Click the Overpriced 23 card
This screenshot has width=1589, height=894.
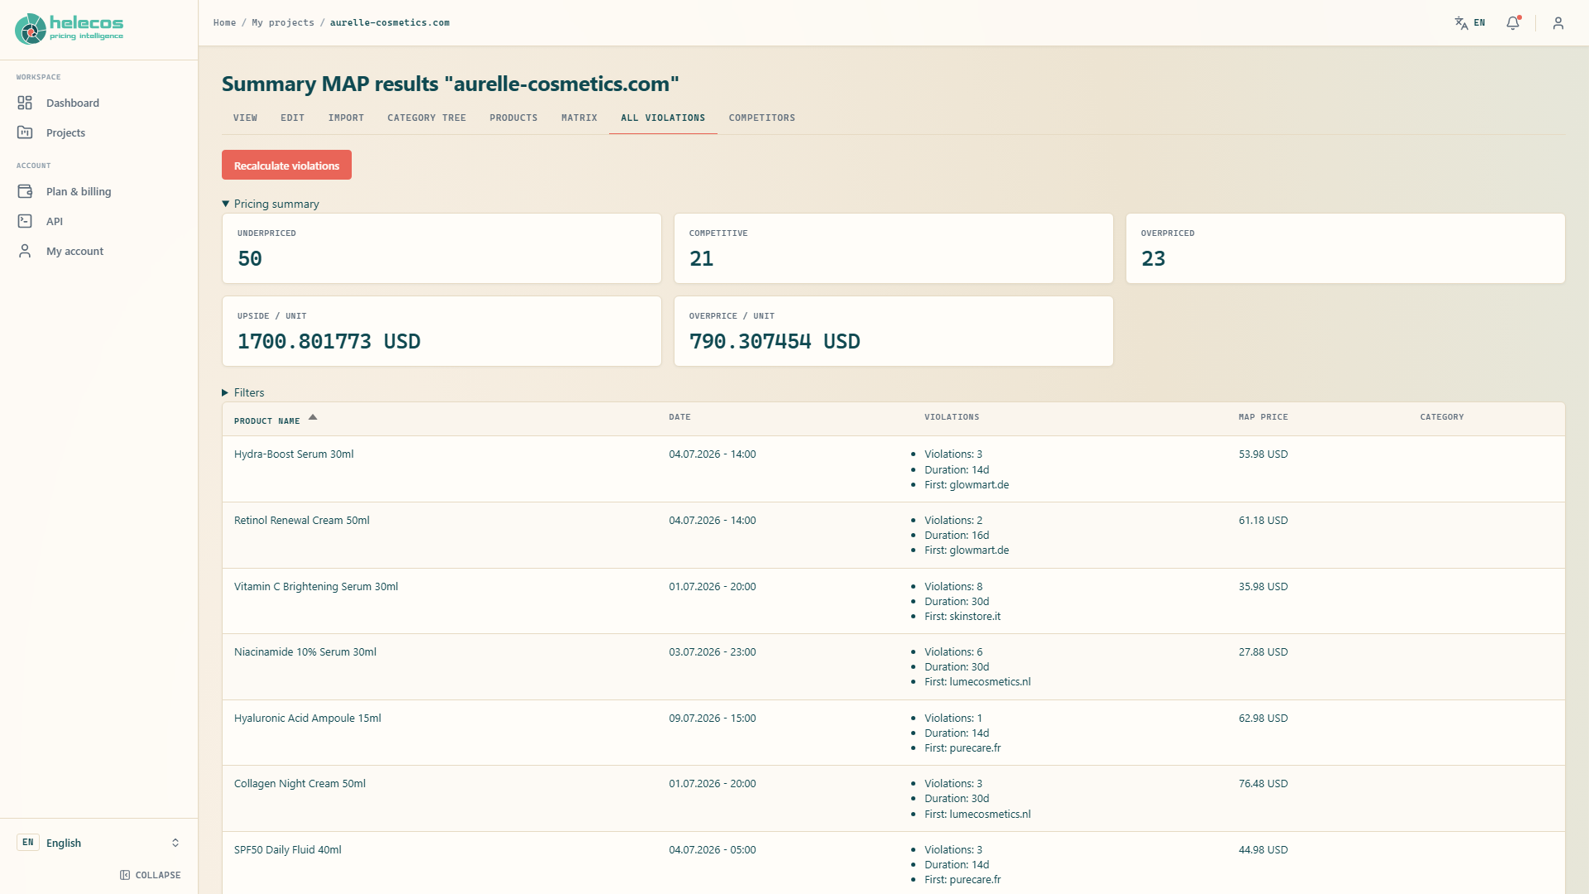[x=1346, y=248]
